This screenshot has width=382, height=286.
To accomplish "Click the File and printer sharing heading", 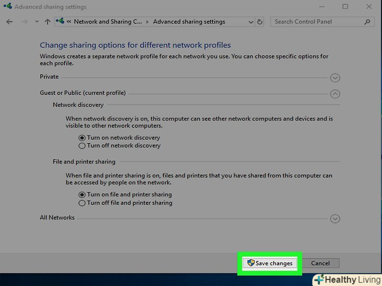I will (x=84, y=162).
